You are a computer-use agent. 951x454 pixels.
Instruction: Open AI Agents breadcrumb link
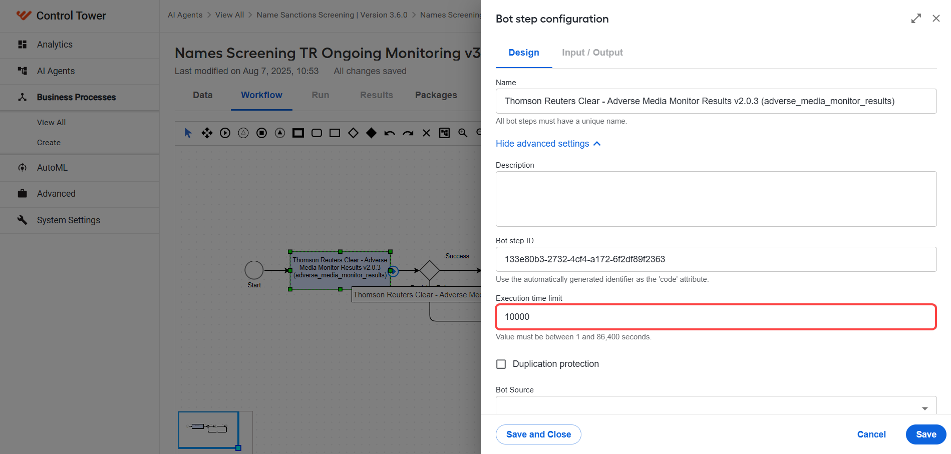tap(185, 15)
